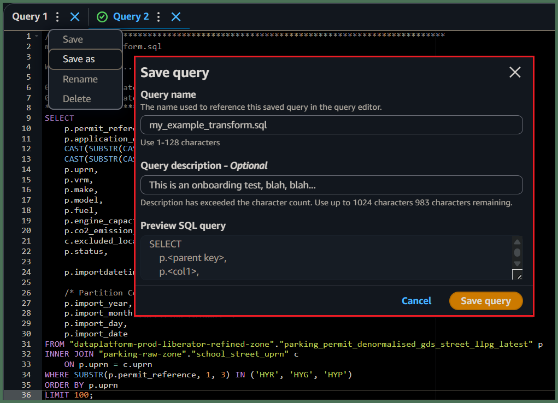Click "p.make," on line 16
The image size is (558, 403).
[81, 190]
